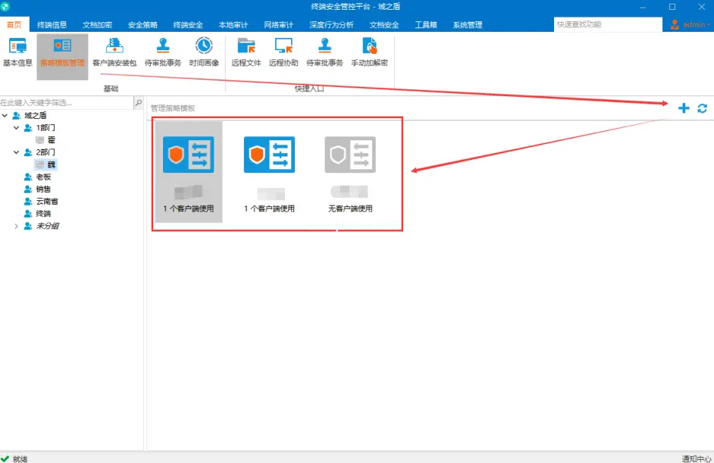Click search magnifier beside keyword filter
The image size is (714, 463).
click(x=138, y=102)
